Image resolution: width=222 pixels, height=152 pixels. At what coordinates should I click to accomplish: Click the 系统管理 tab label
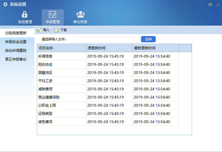pyautogui.click(x=25, y=22)
